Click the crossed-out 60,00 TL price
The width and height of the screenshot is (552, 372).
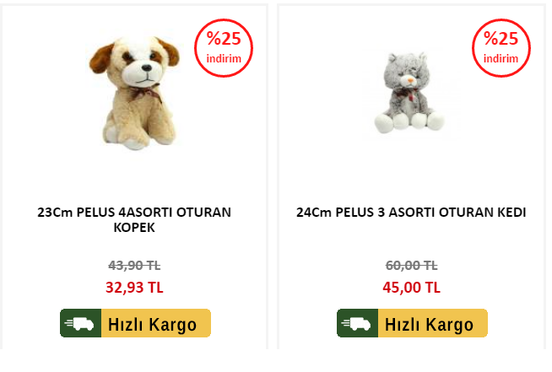(x=411, y=265)
